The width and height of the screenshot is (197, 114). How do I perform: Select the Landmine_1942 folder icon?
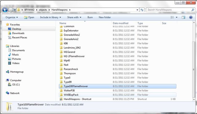[x=61, y=48]
